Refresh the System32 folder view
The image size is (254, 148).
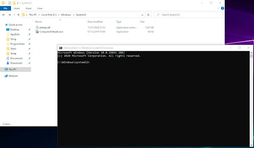148,15
